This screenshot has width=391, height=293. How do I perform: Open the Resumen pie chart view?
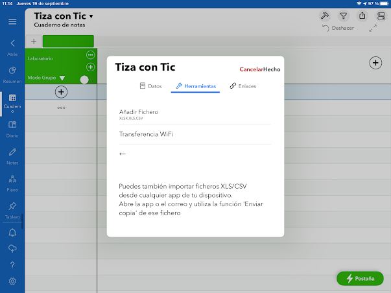coord(12,75)
